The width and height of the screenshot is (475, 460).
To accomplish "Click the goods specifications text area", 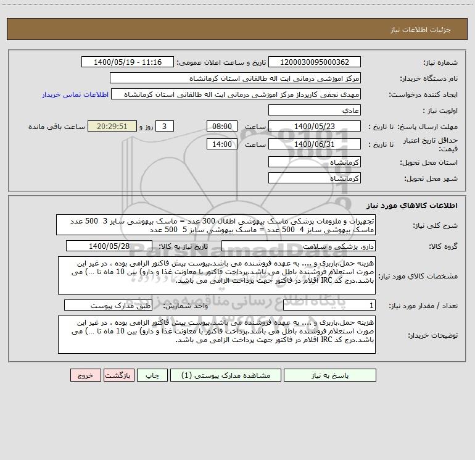I will (x=217, y=275).
